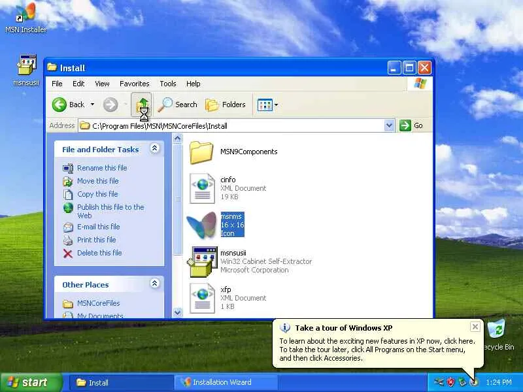Click the xfp file name
This screenshot has width=523, height=392.
point(226,289)
